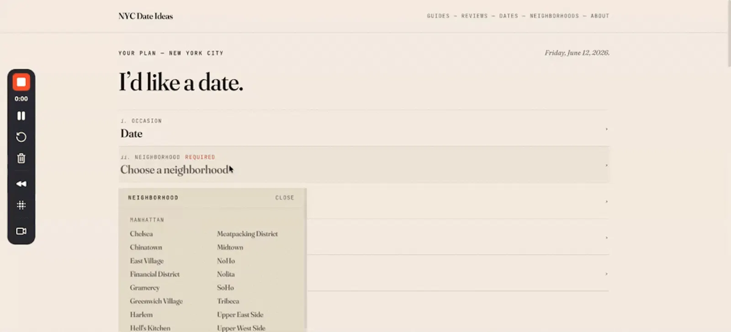Open the Occasion field showing Date
This screenshot has height=332, width=731.
click(x=364, y=128)
